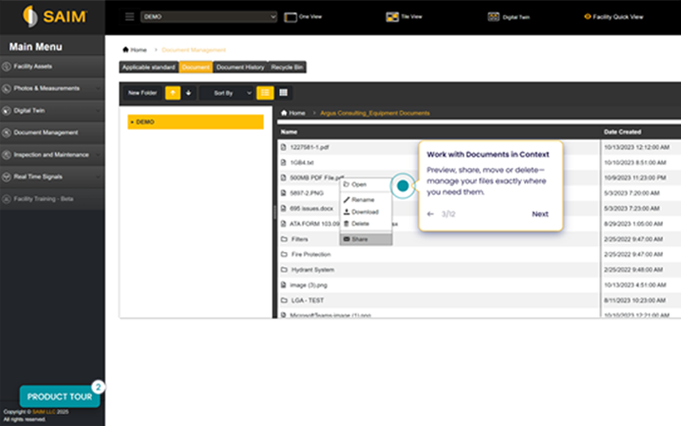681x426 pixels.
Task: Select the DEMO folder tree node
Action: 195,122
